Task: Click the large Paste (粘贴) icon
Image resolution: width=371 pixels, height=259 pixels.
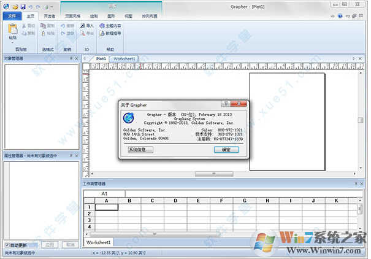Action: tap(12, 28)
